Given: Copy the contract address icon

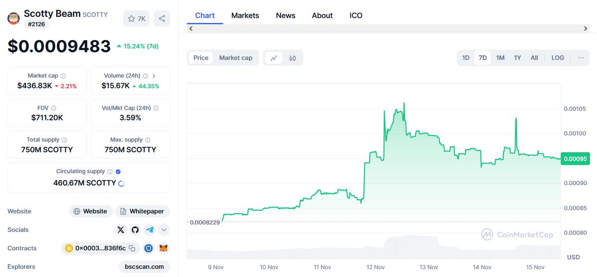Looking at the screenshot, I should pos(132,248).
